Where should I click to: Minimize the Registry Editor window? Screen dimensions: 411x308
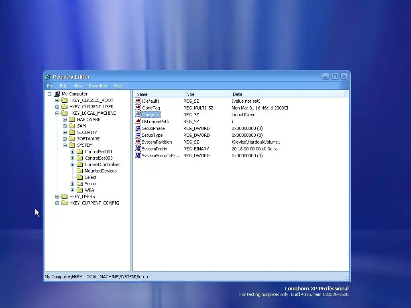coord(326,77)
